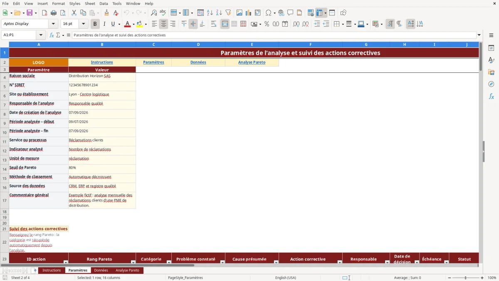Toggle Center Vertically alignment
The height and width of the screenshot is (281, 499).
point(193,24)
